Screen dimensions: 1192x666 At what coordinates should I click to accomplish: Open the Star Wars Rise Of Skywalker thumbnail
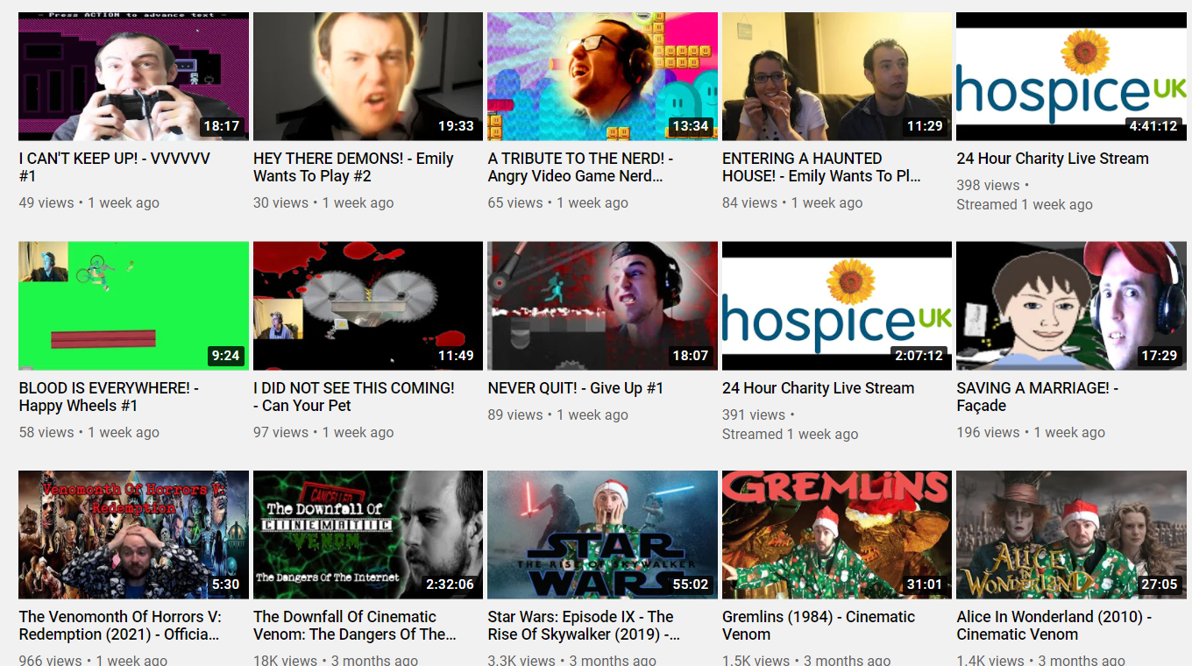602,535
